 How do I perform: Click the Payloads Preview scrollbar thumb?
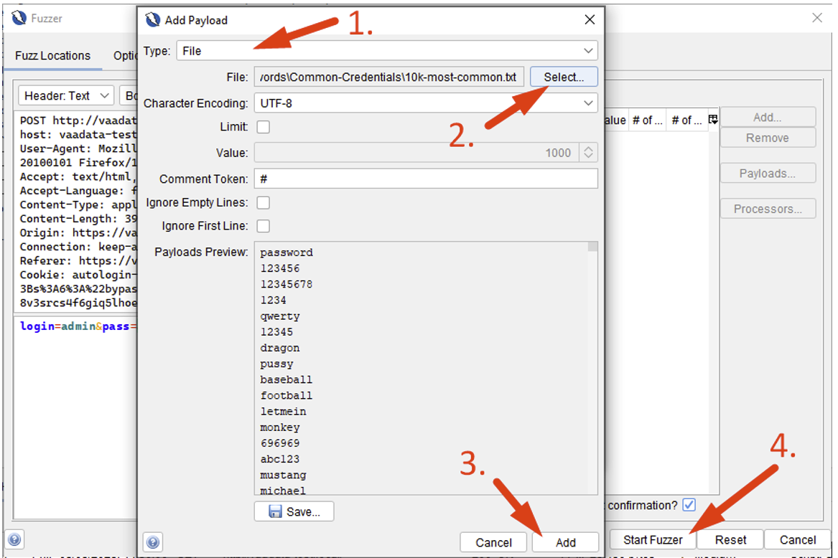[592, 247]
